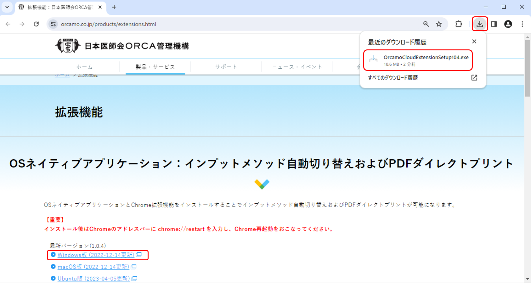Viewport: 531px width, 283px height.
Task: Reload the current page
Action: click(x=36, y=24)
